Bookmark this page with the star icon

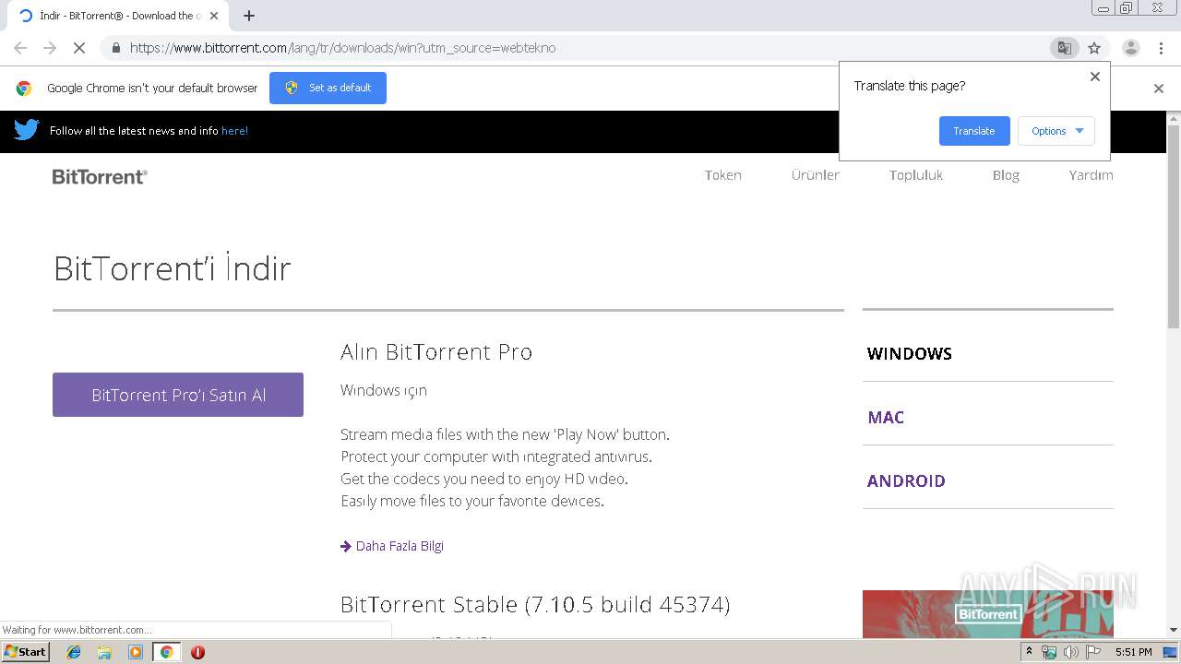click(x=1094, y=48)
